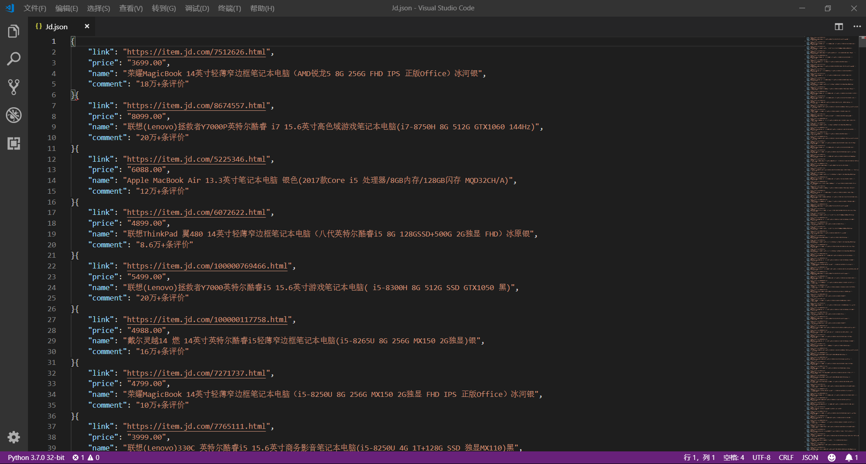This screenshot has height=464, width=866.
Task: Click the comment value "16万+条评价"
Action: [162, 352]
